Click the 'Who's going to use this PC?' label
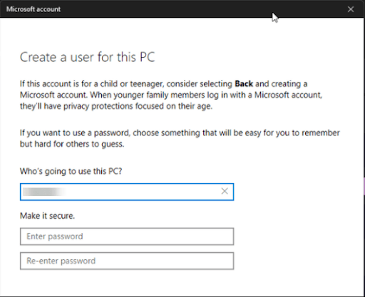365x297 pixels. click(71, 171)
